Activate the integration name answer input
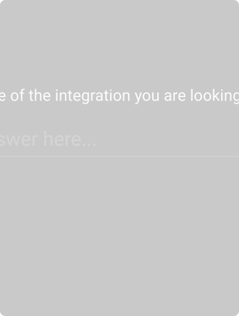Image resolution: width=239 pixels, height=316 pixels. click(x=119, y=139)
